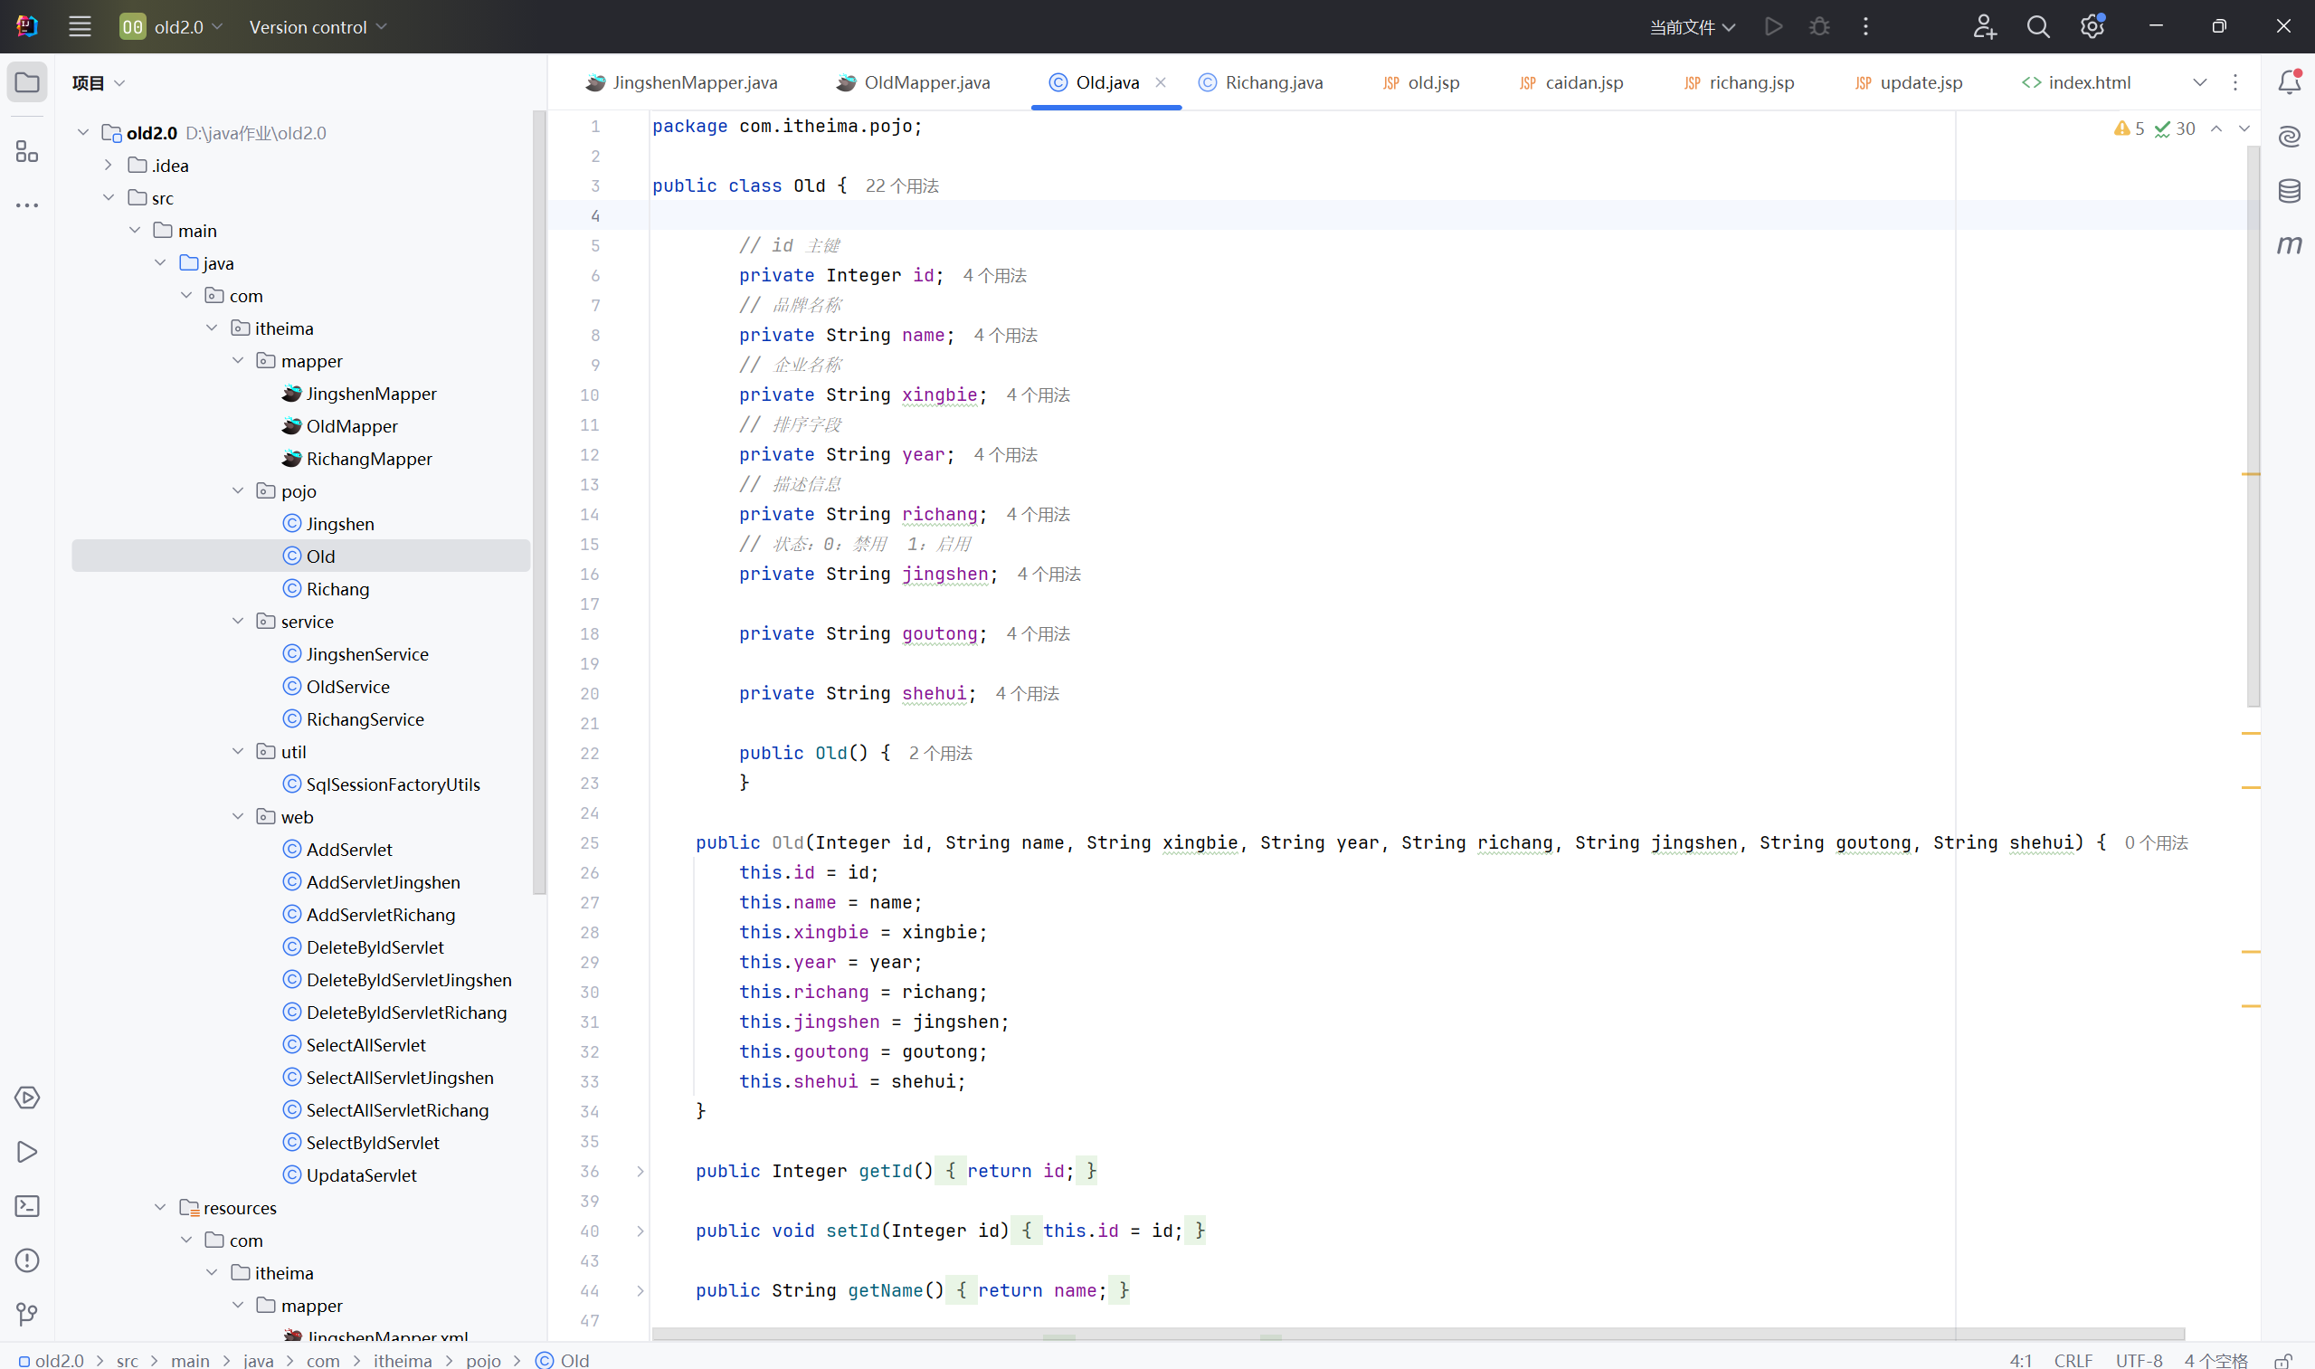
Task: Toggle the read-only lock icon in the status bar
Action: click(2282, 1360)
